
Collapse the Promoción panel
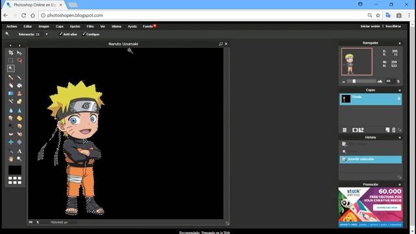(400, 185)
